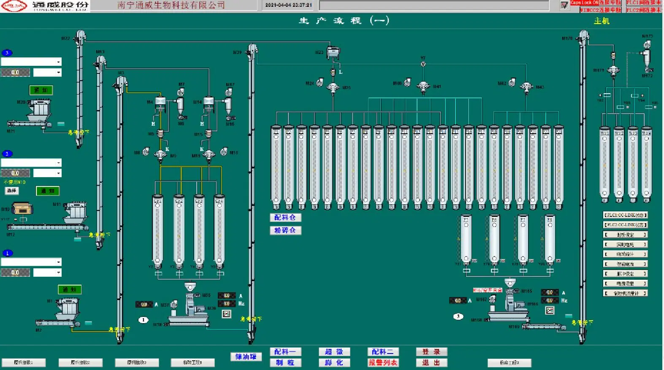Click the M17 fan icon

coord(229,92)
